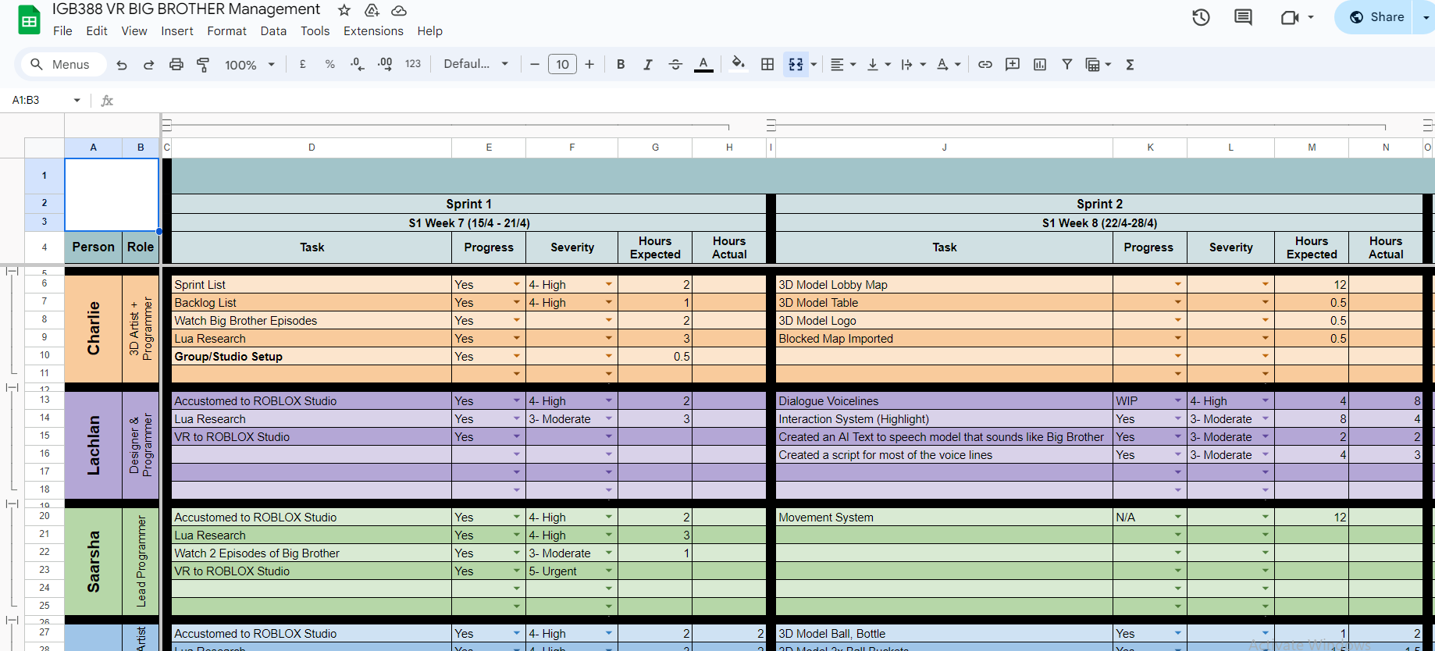Decrease decimal places
Image resolution: width=1435 pixels, height=651 pixels.
[358, 65]
